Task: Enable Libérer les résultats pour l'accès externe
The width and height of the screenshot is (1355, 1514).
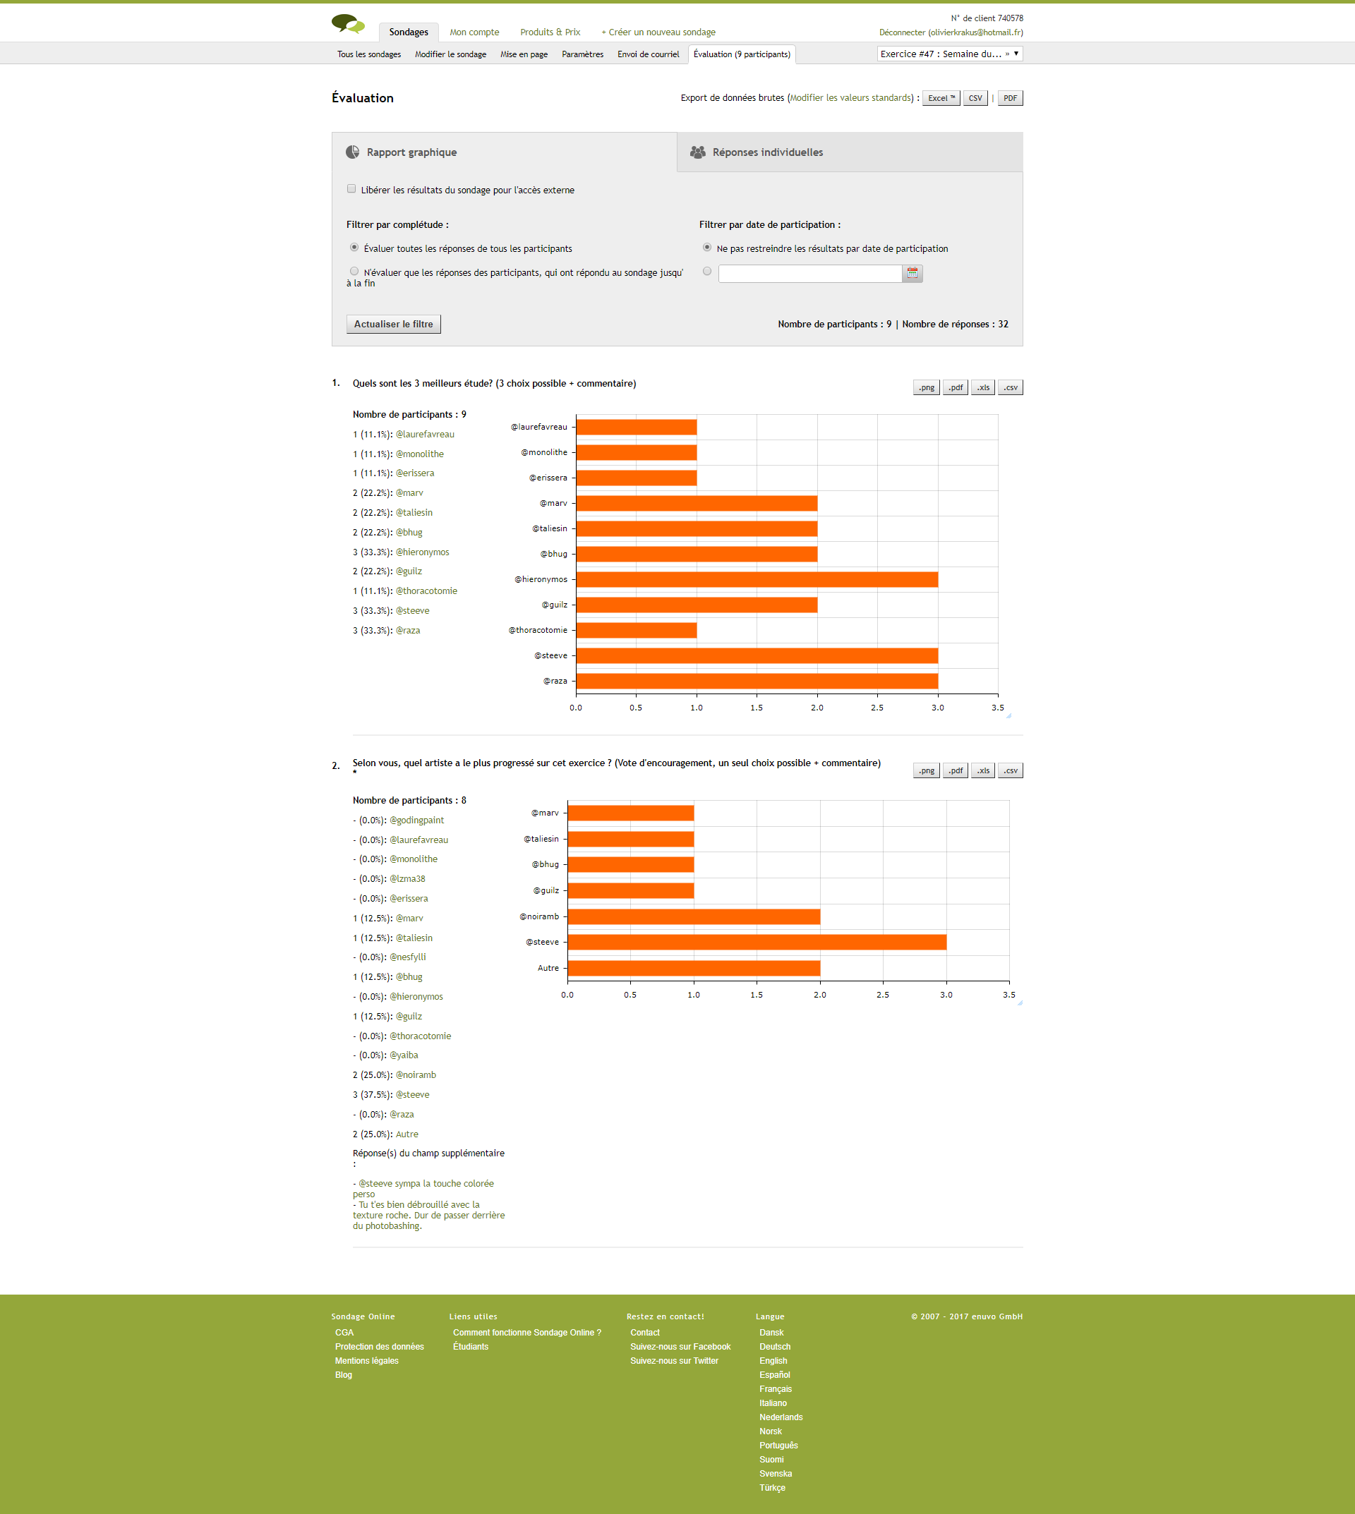Action: coord(351,189)
